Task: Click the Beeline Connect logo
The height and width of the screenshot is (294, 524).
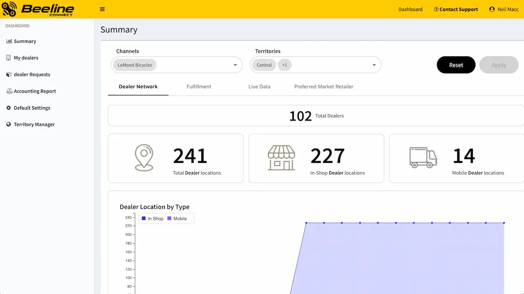Action: tap(38, 9)
